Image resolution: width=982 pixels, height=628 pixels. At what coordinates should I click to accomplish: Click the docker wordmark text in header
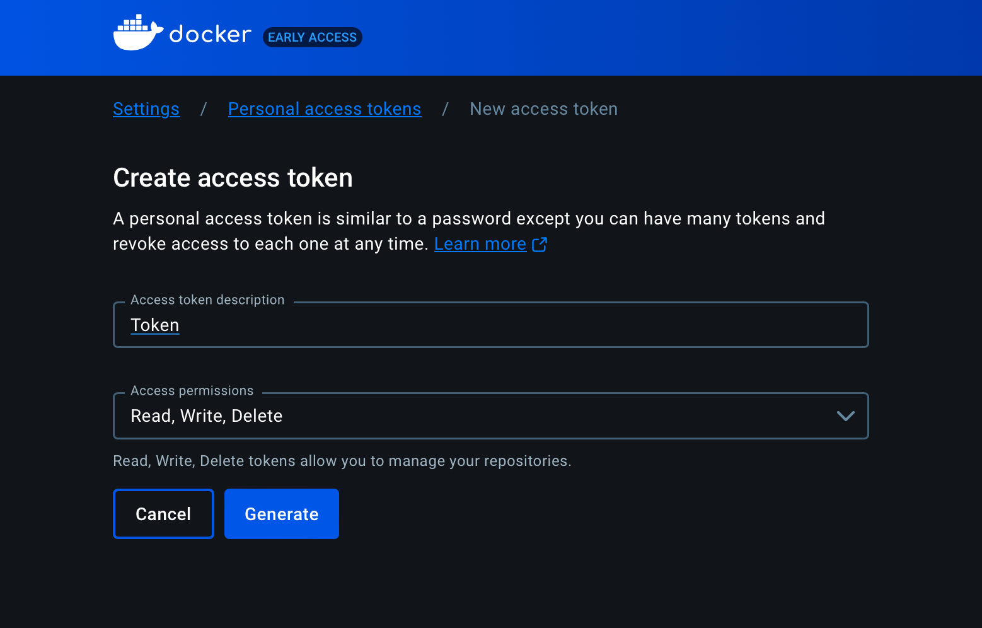(x=211, y=35)
